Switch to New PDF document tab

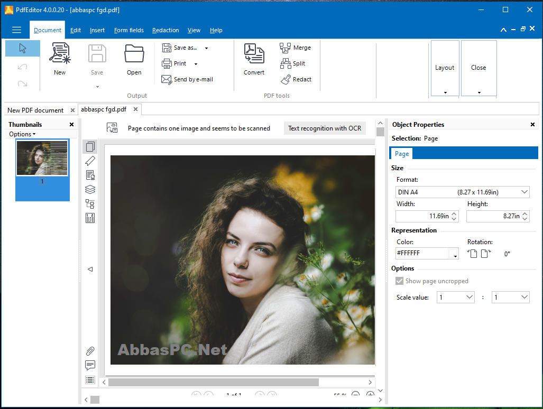point(35,110)
